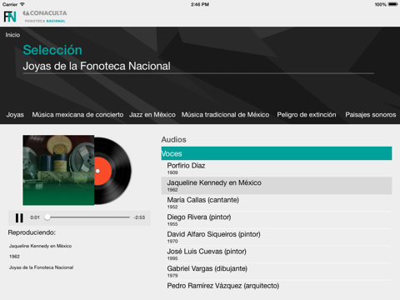
Task: Click the album cover vinyl artwork
Action: (x=77, y=170)
